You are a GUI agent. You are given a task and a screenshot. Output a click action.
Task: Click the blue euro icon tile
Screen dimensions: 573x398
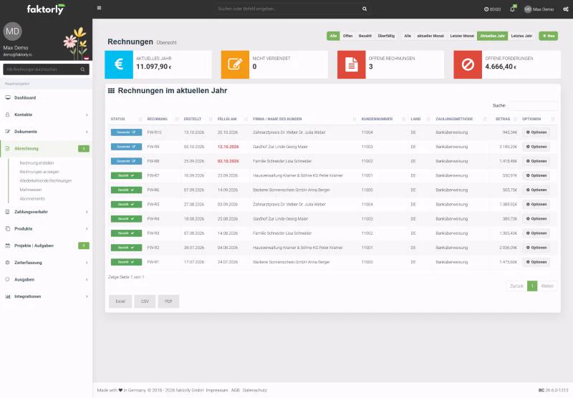coord(119,64)
